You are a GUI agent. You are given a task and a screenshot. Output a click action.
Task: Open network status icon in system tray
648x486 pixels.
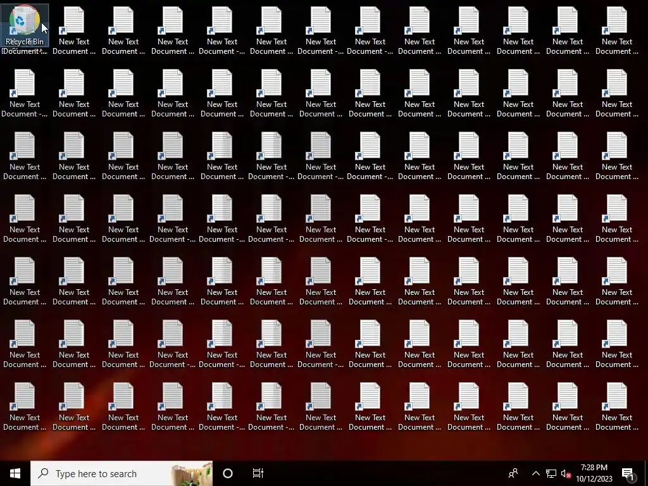551,473
